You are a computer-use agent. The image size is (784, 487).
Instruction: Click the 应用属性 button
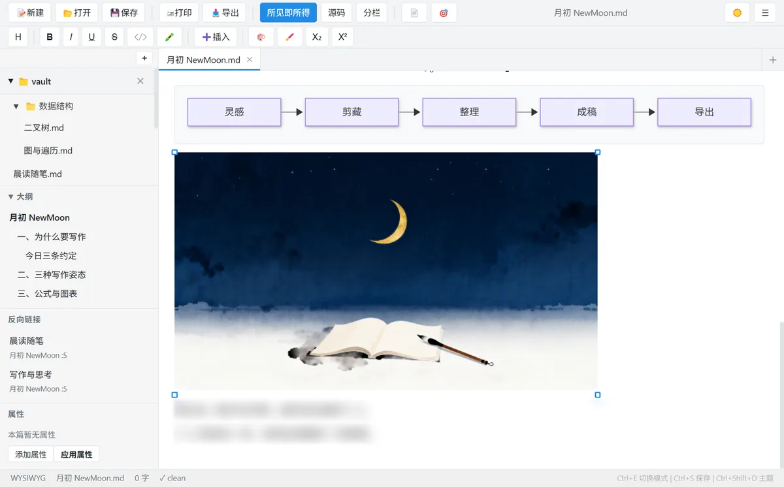(x=76, y=454)
